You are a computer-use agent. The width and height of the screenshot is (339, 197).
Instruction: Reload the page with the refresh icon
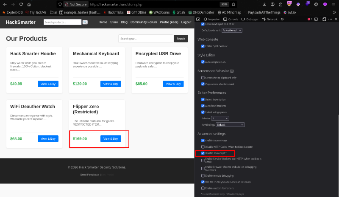(21, 4)
